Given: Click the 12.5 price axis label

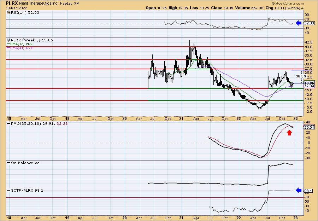Looking at the screenshot, I should (x=308, y=95).
